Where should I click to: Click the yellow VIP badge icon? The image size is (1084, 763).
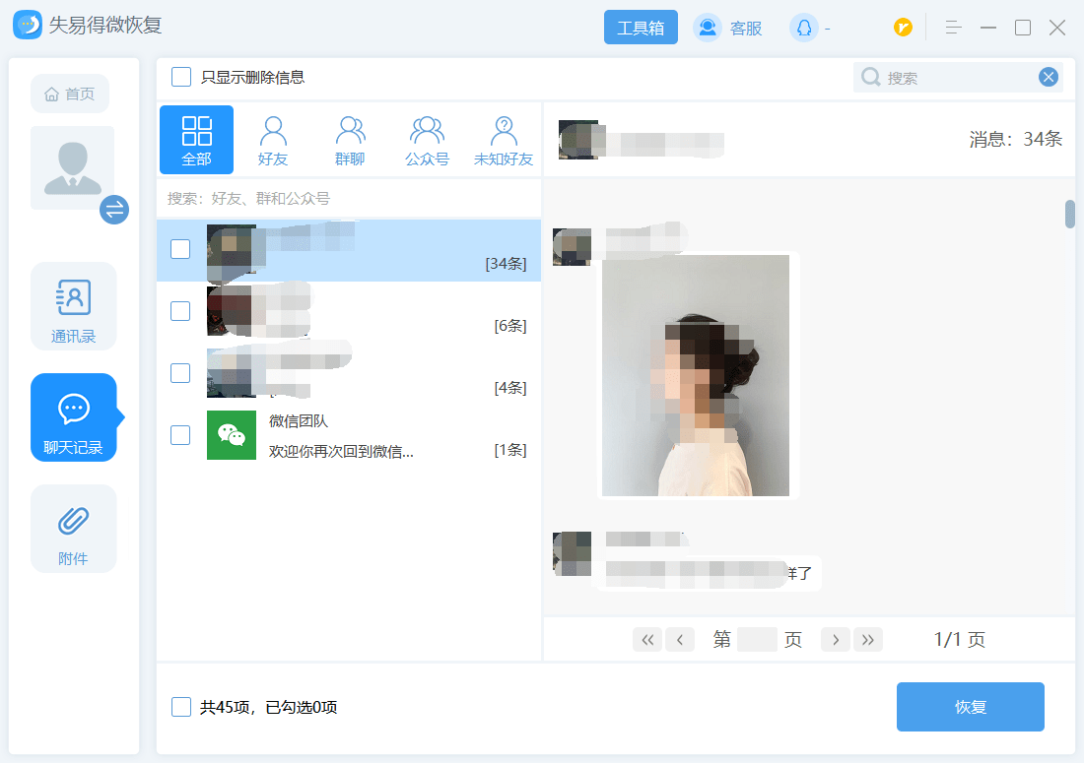point(903,28)
